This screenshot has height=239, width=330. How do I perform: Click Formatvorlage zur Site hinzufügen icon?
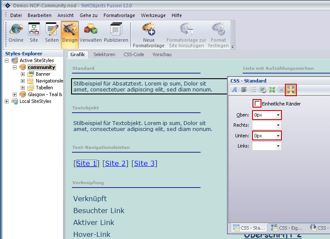pos(186,29)
